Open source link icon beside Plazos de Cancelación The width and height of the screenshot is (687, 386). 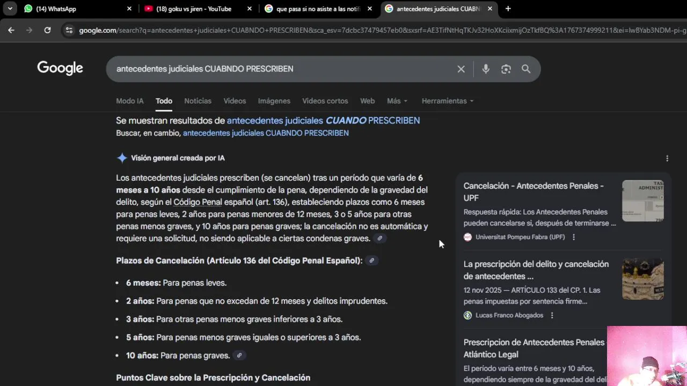(371, 261)
